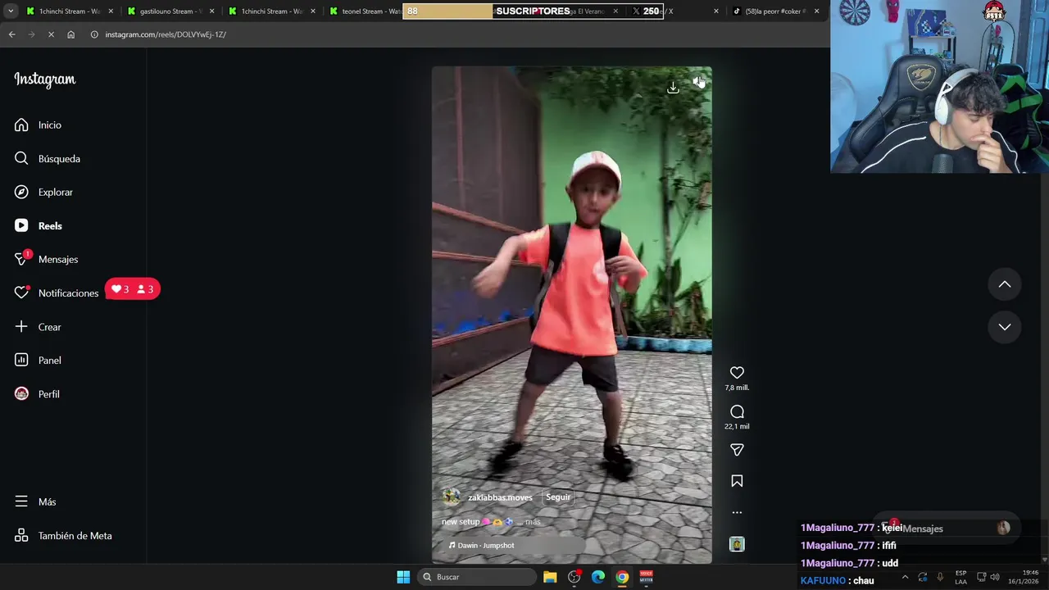Follow zaklabbas.moves with the Seguir button
The width and height of the screenshot is (1049, 590).
[558, 497]
